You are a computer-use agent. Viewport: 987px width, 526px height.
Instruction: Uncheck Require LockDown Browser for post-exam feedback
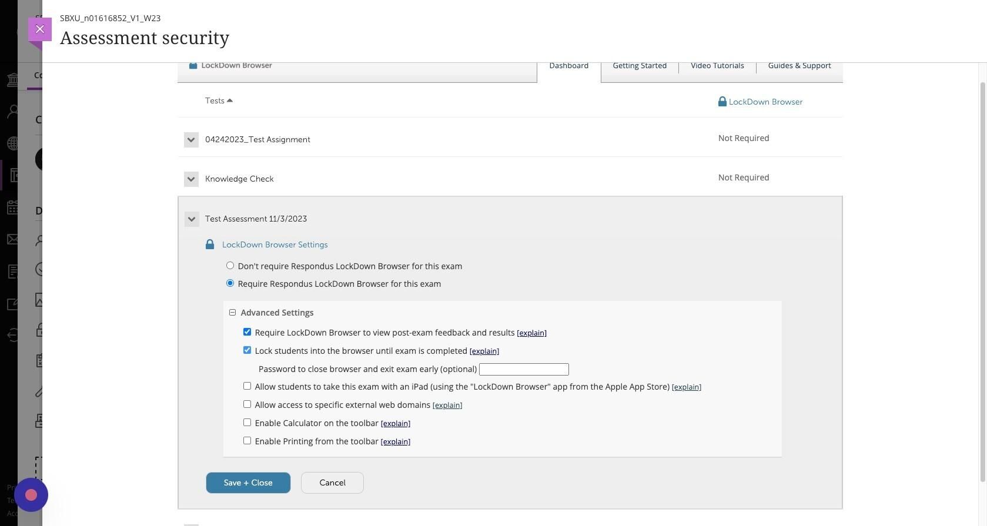coord(247,332)
